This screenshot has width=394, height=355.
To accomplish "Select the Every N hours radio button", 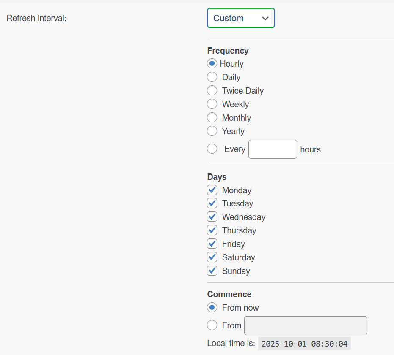I will point(212,149).
